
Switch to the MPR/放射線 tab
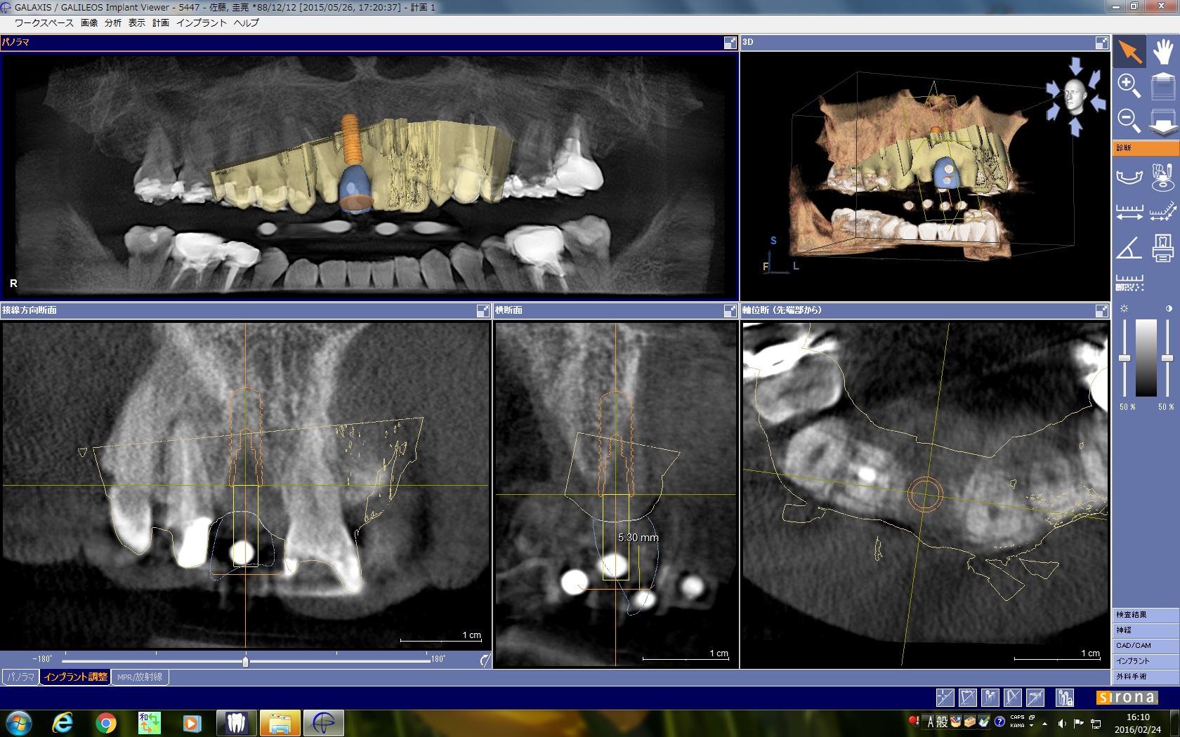click(x=140, y=677)
